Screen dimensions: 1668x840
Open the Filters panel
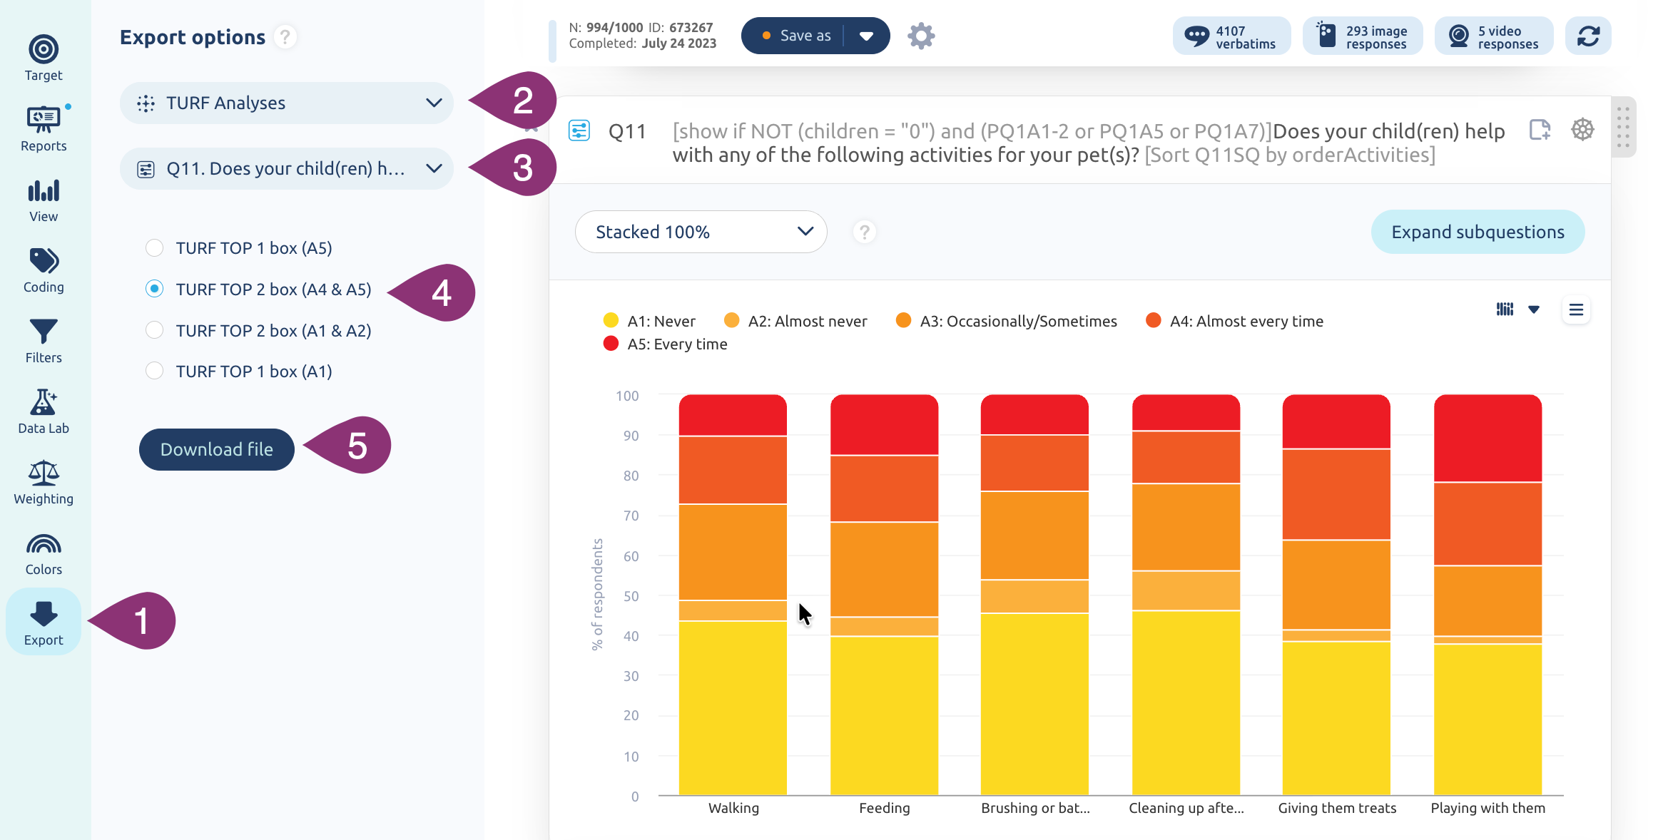coord(44,341)
